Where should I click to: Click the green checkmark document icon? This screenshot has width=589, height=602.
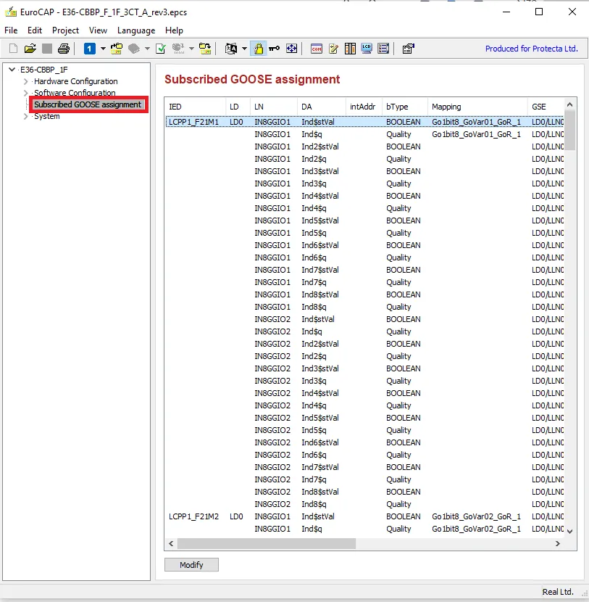point(161,49)
